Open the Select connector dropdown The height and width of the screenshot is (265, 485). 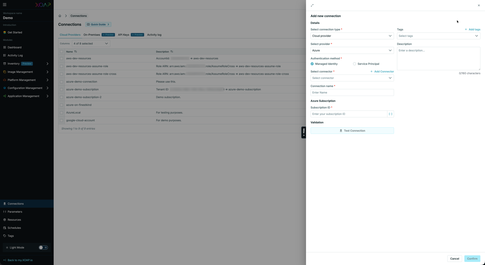point(352,78)
